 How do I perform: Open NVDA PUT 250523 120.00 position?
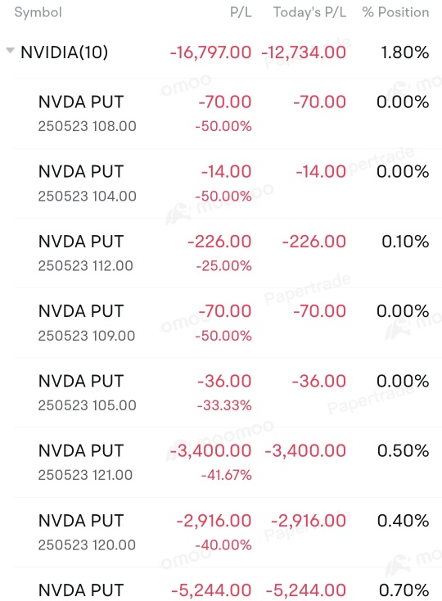[x=228, y=532]
